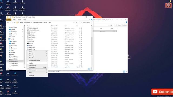Click the navigation pane scroll-down arrow
Image resolution: width=173 pixels, height=97 pixels.
[x=24, y=67]
